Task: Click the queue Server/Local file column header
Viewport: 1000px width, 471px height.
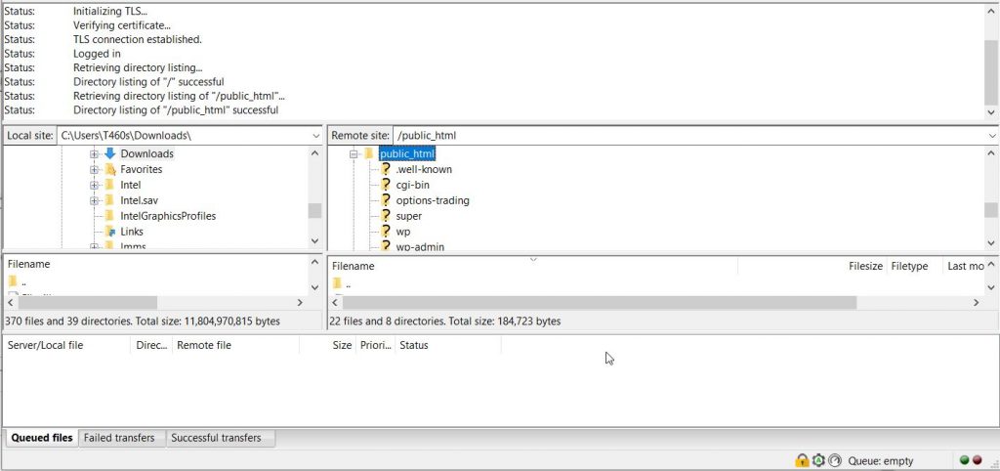Action: [x=67, y=345]
